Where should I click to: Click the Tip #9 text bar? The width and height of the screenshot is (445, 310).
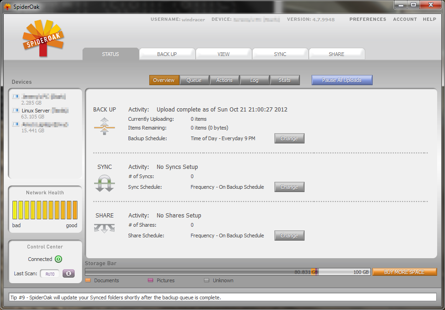pos(222,297)
